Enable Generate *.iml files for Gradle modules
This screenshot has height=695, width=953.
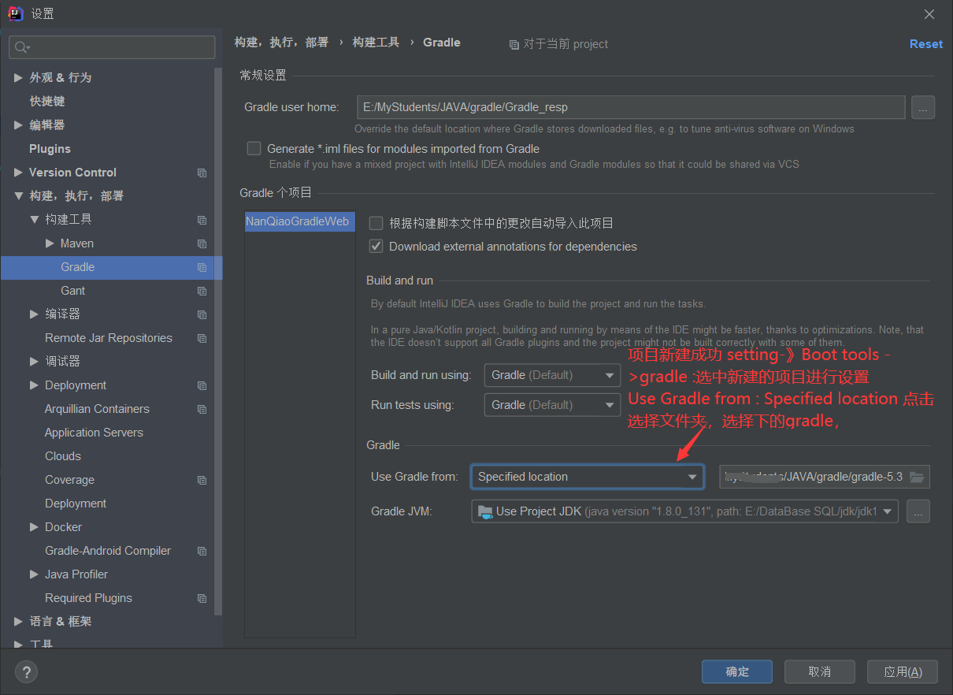point(254,148)
